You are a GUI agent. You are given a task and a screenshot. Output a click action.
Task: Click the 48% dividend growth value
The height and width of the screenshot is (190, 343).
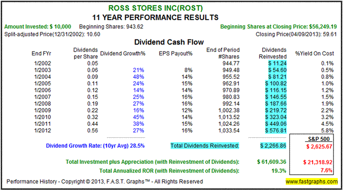point(139,77)
